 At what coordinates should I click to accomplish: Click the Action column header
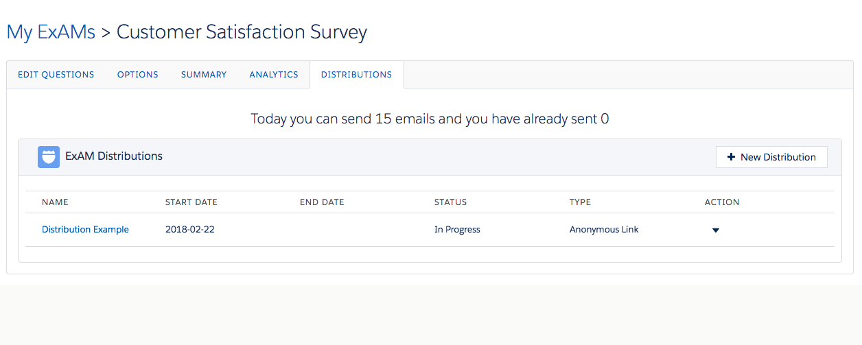point(722,202)
